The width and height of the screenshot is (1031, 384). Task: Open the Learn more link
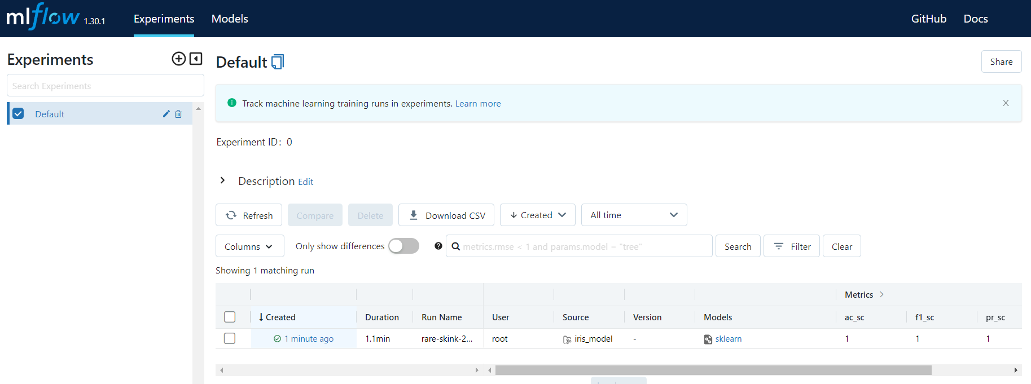click(478, 103)
